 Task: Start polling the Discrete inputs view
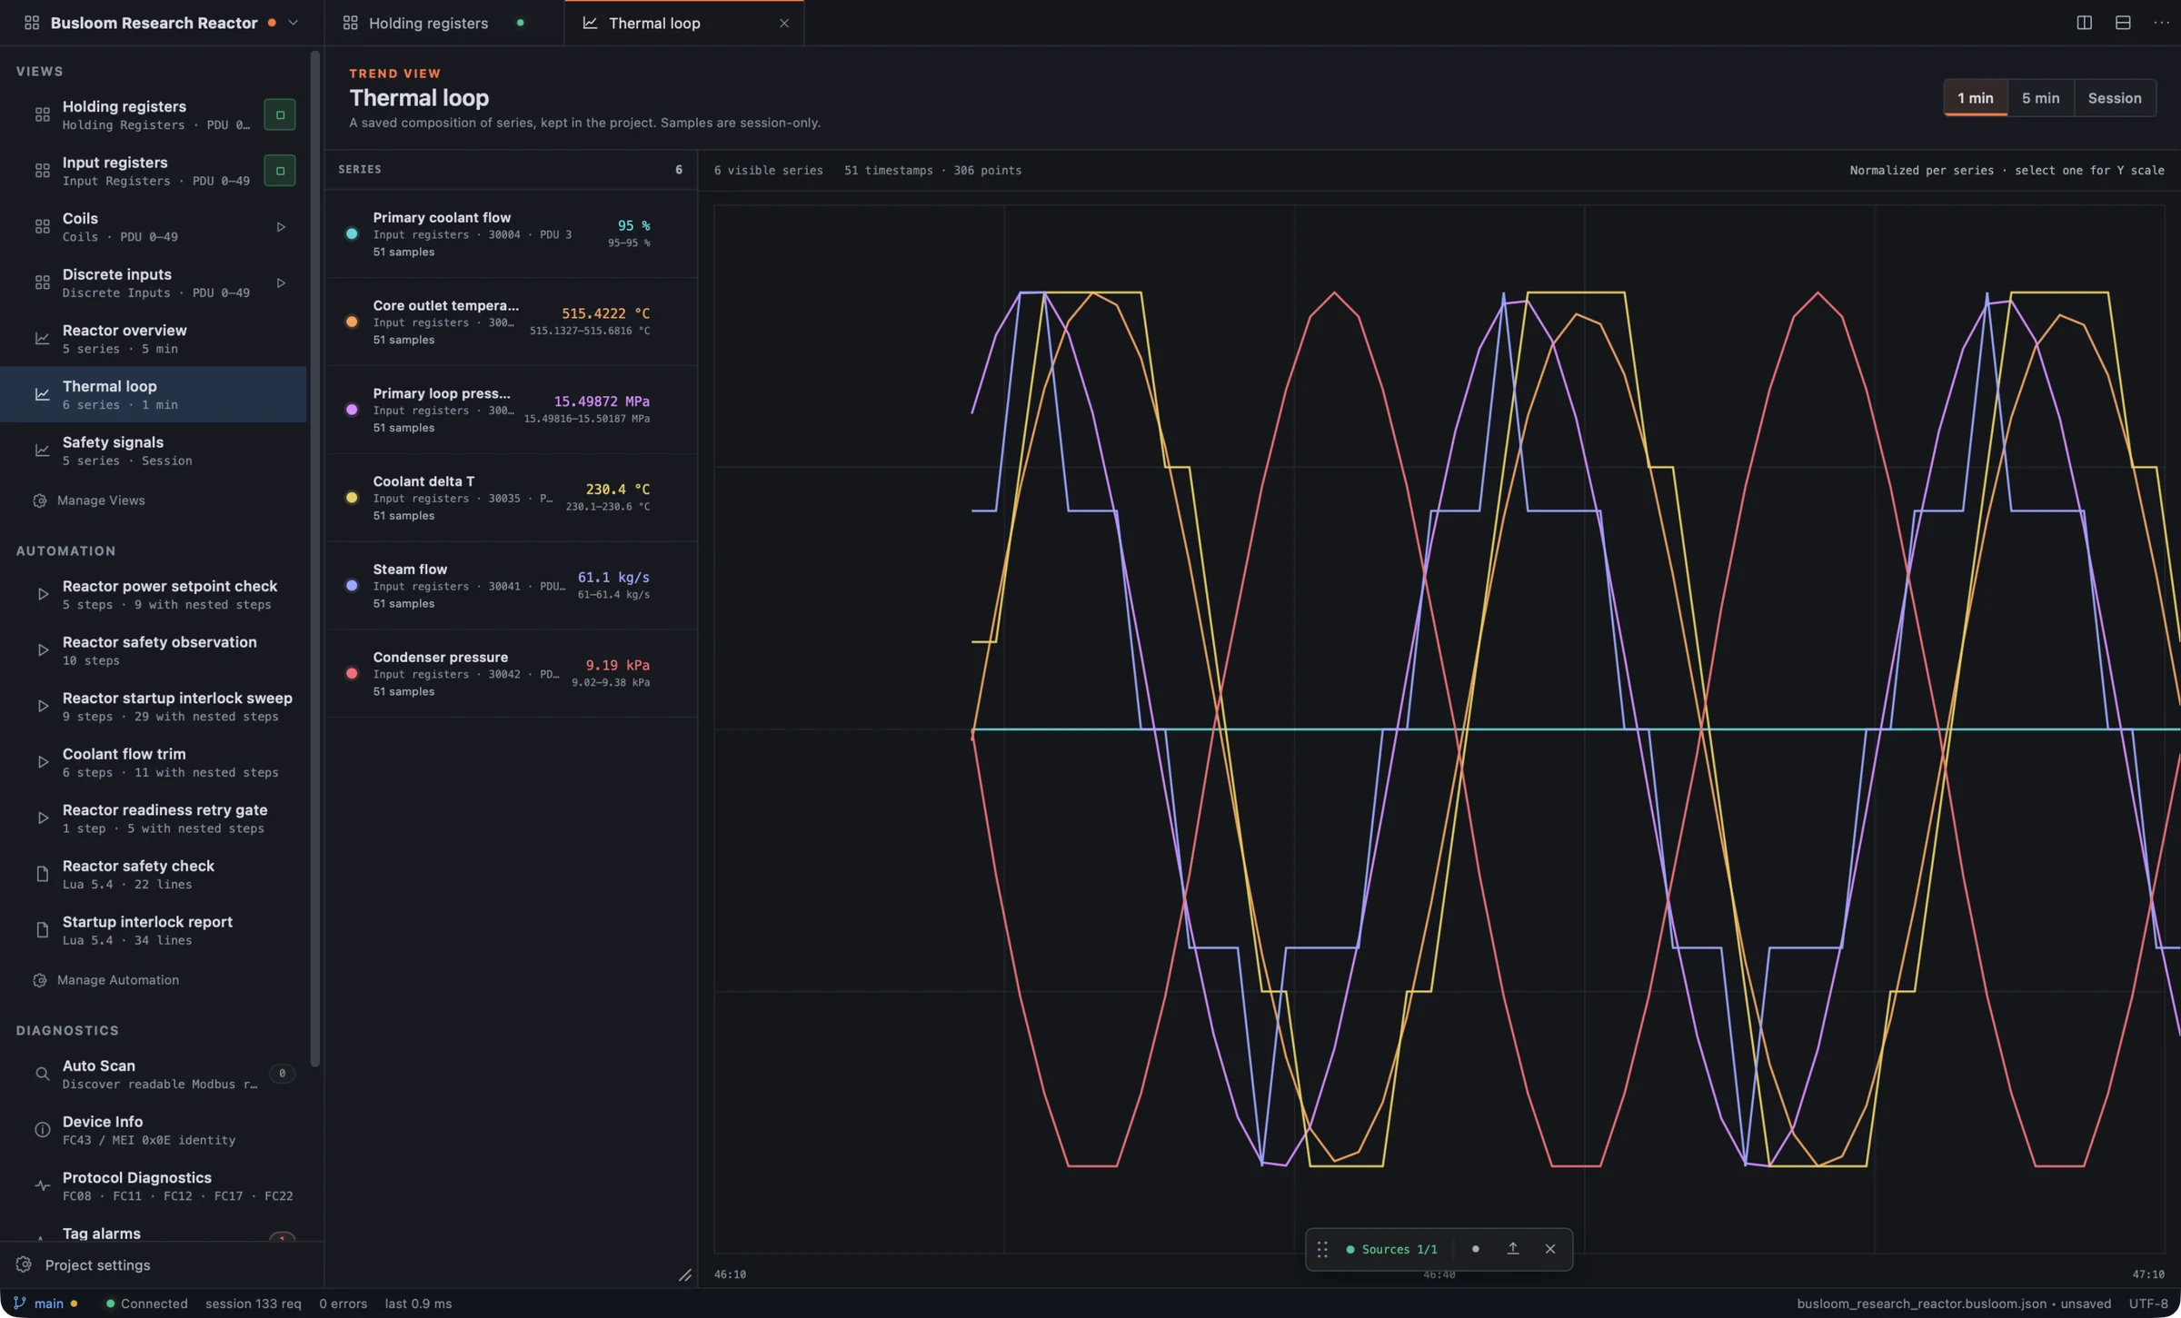click(x=280, y=282)
